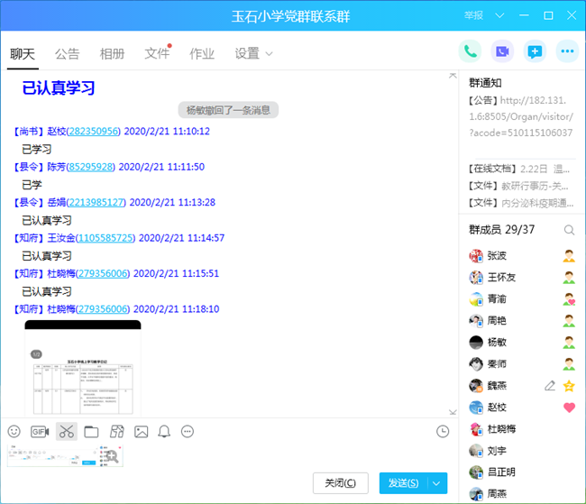Click the 关闭(C) button

[341, 483]
